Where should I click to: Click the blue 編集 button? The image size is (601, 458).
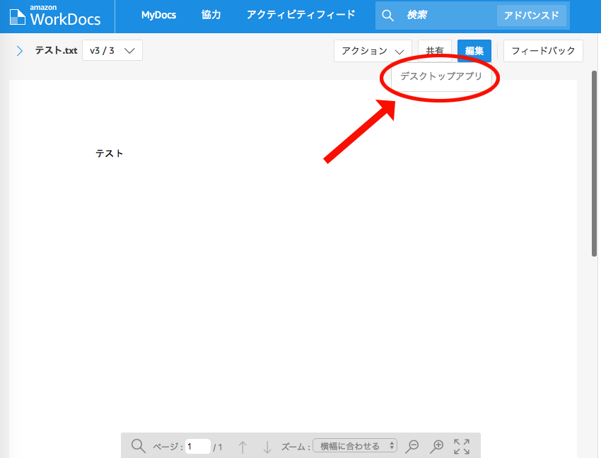[x=474, y=50]
